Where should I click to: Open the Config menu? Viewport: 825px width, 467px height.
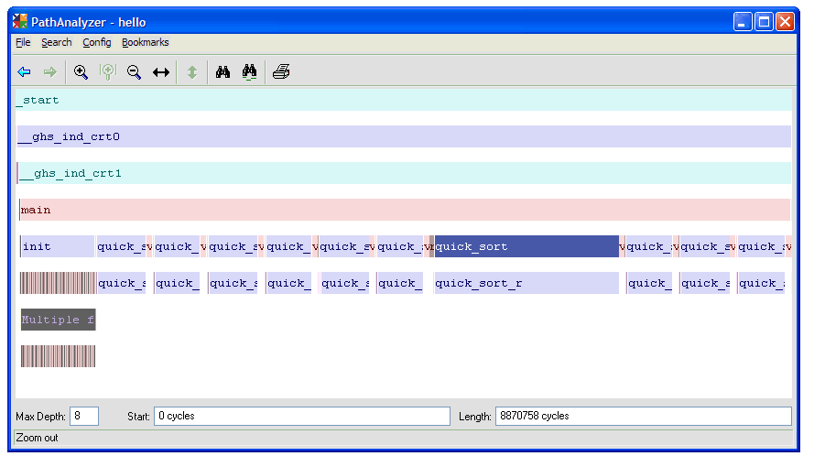[x=96, y=42]
